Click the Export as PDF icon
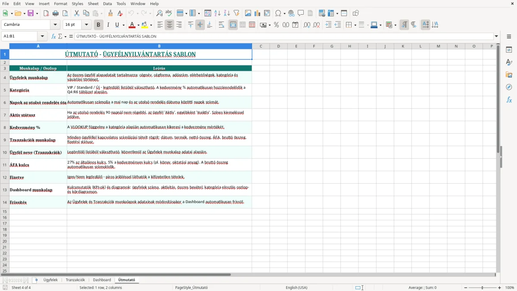The height and width of the screenshot is (291, 517). point(46,13)
